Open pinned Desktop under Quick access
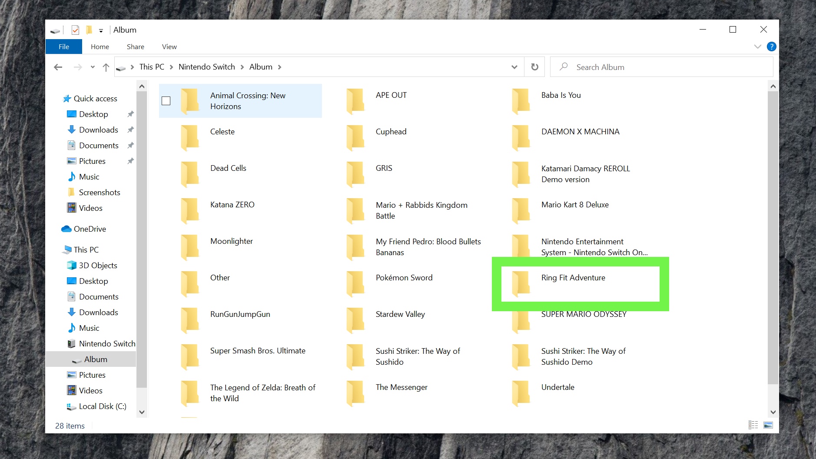 click(87, 114)
